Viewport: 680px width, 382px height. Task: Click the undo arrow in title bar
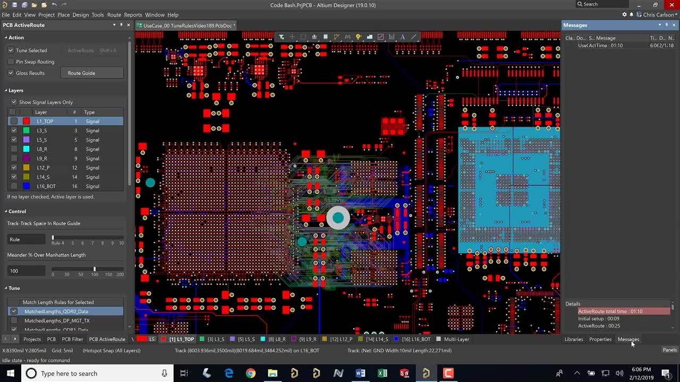click(54, 5)
